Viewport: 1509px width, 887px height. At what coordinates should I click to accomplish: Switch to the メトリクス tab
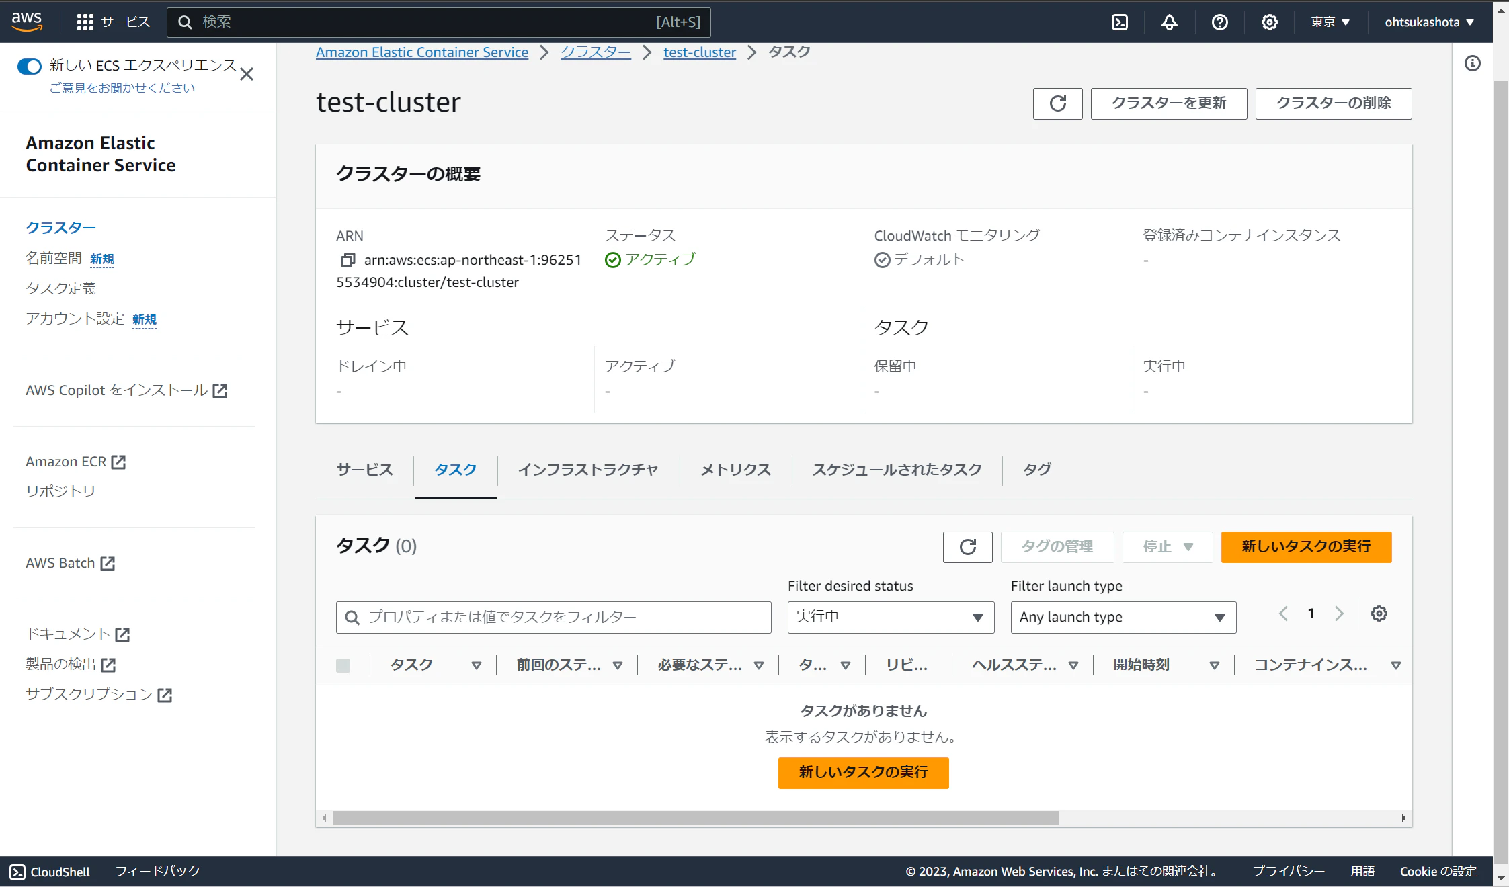click(x=736, y=470)
